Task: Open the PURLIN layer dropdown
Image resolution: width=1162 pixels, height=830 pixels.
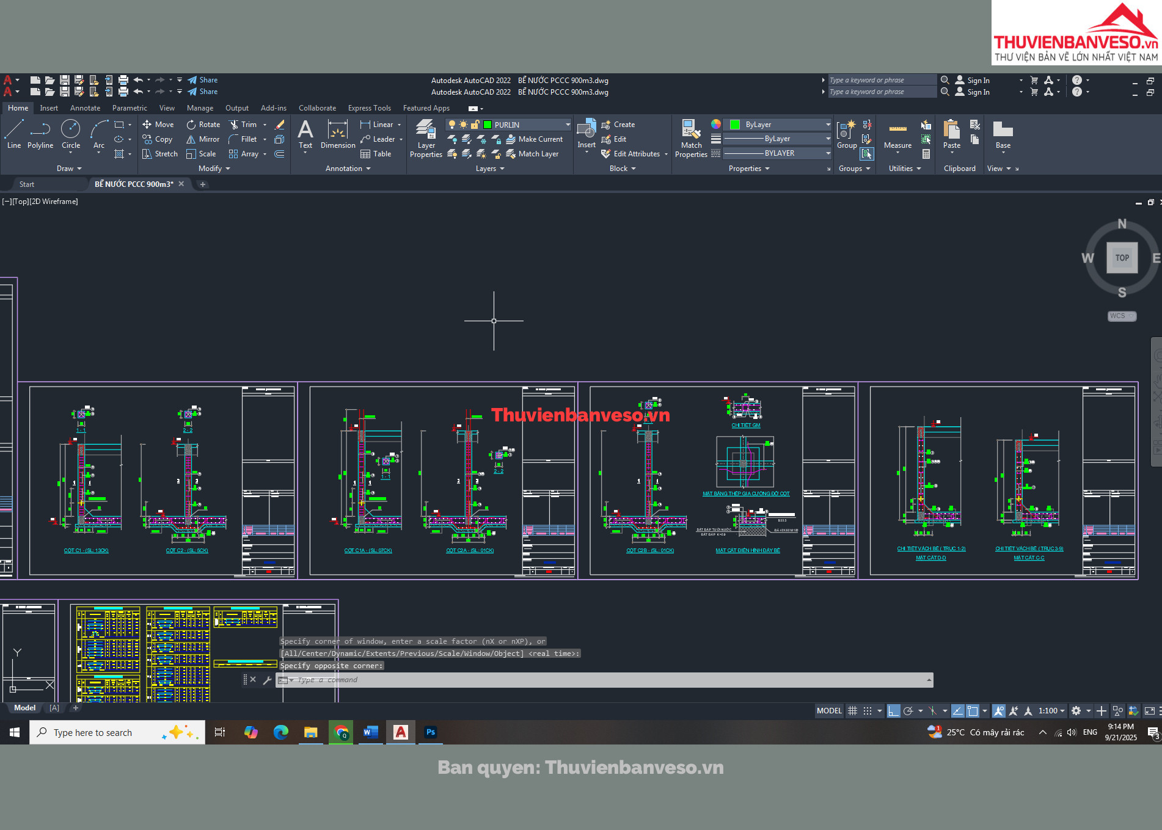Action: [568, 125]
